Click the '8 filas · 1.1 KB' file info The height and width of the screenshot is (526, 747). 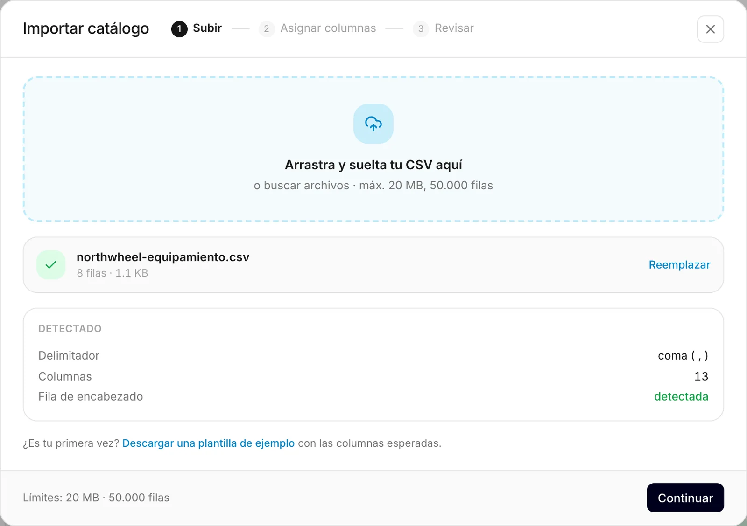pyautogui.click(x=113, y=273)
